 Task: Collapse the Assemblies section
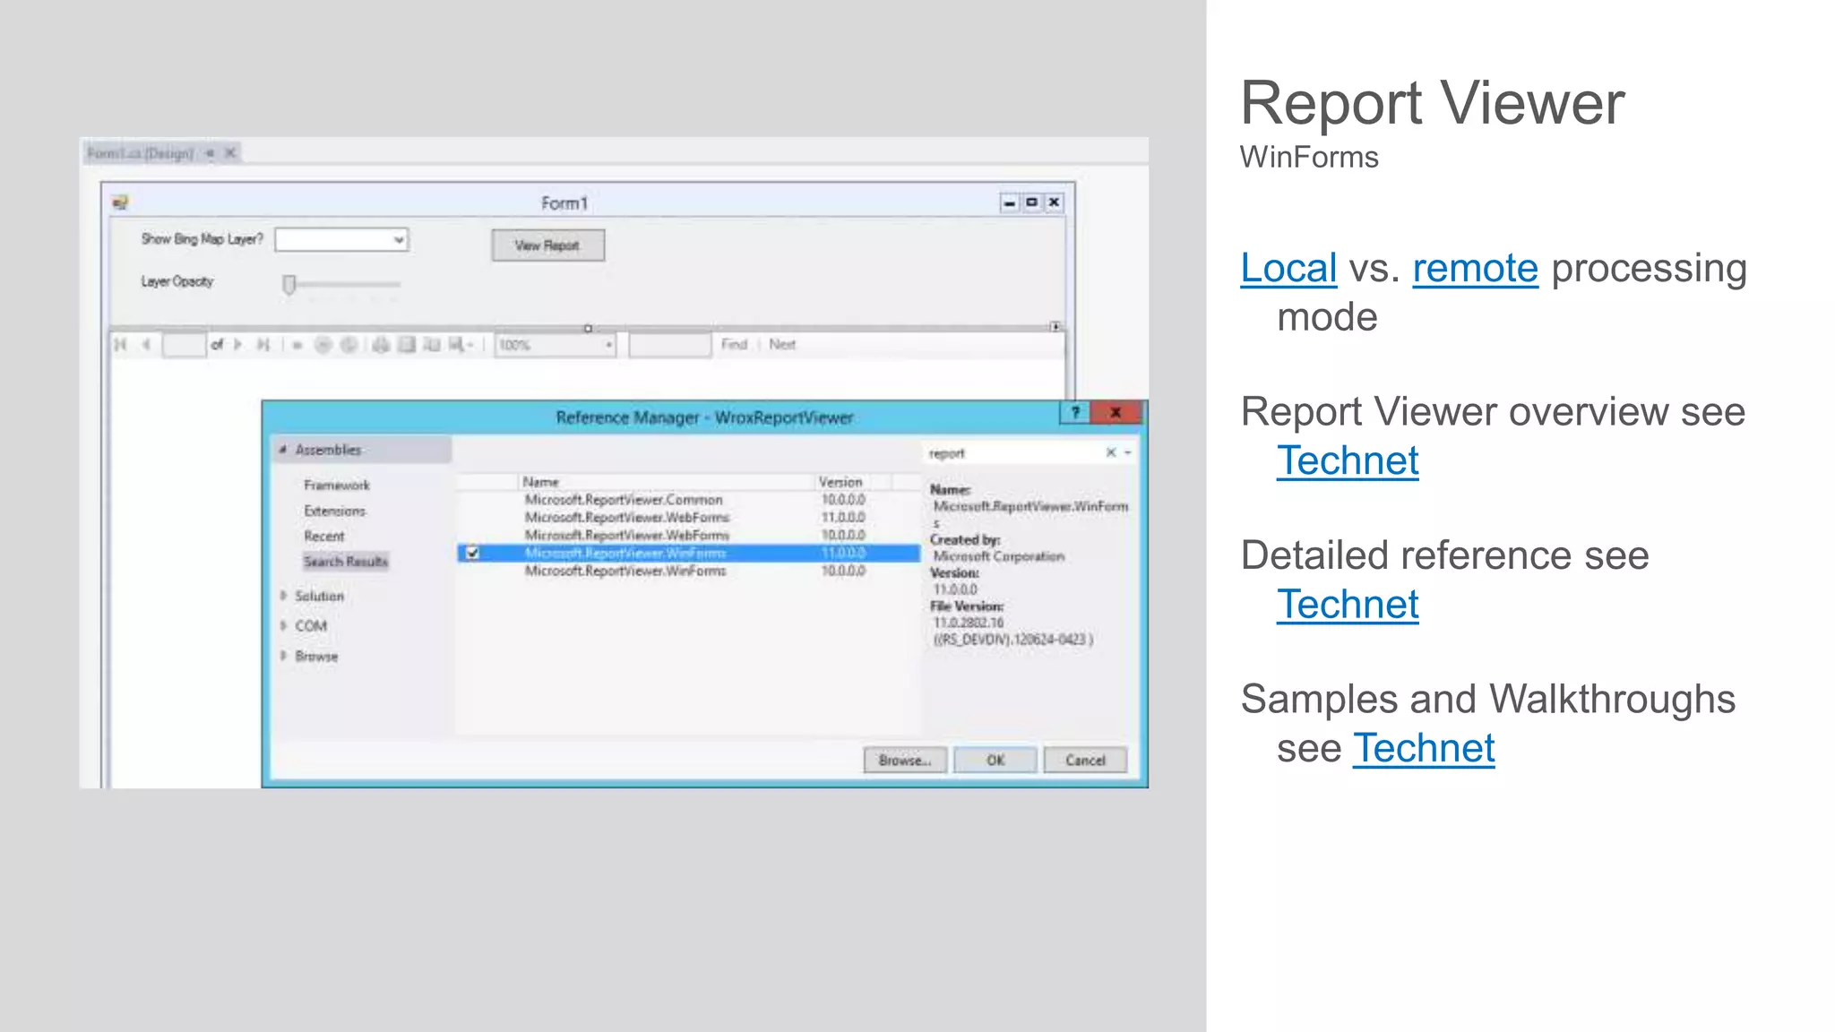click(283, 450)
